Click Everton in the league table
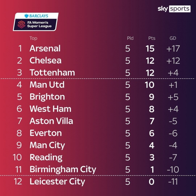Viewport: 196px width, 196px height. [46, 133]
